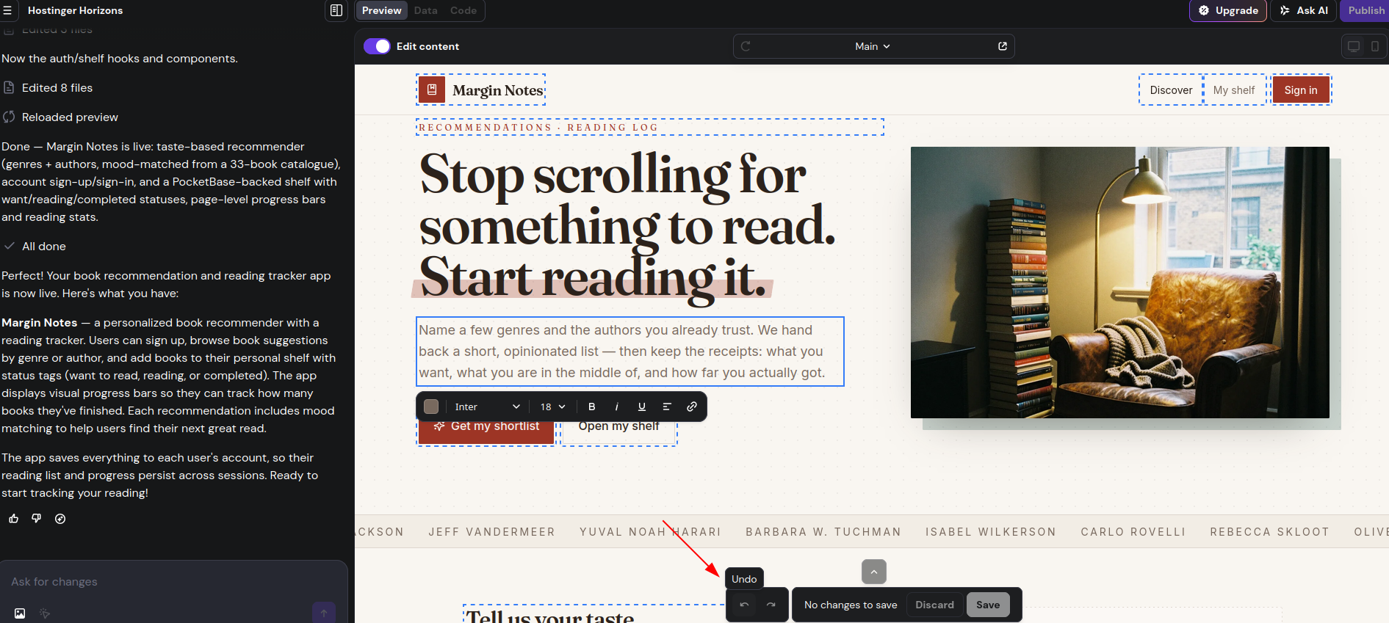
Task: Open the text color swatch
Action: 431,407
